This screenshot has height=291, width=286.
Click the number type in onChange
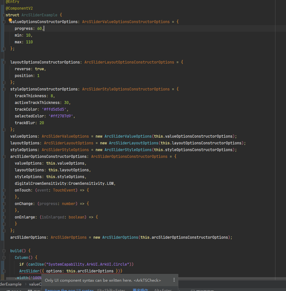point(69,204)
